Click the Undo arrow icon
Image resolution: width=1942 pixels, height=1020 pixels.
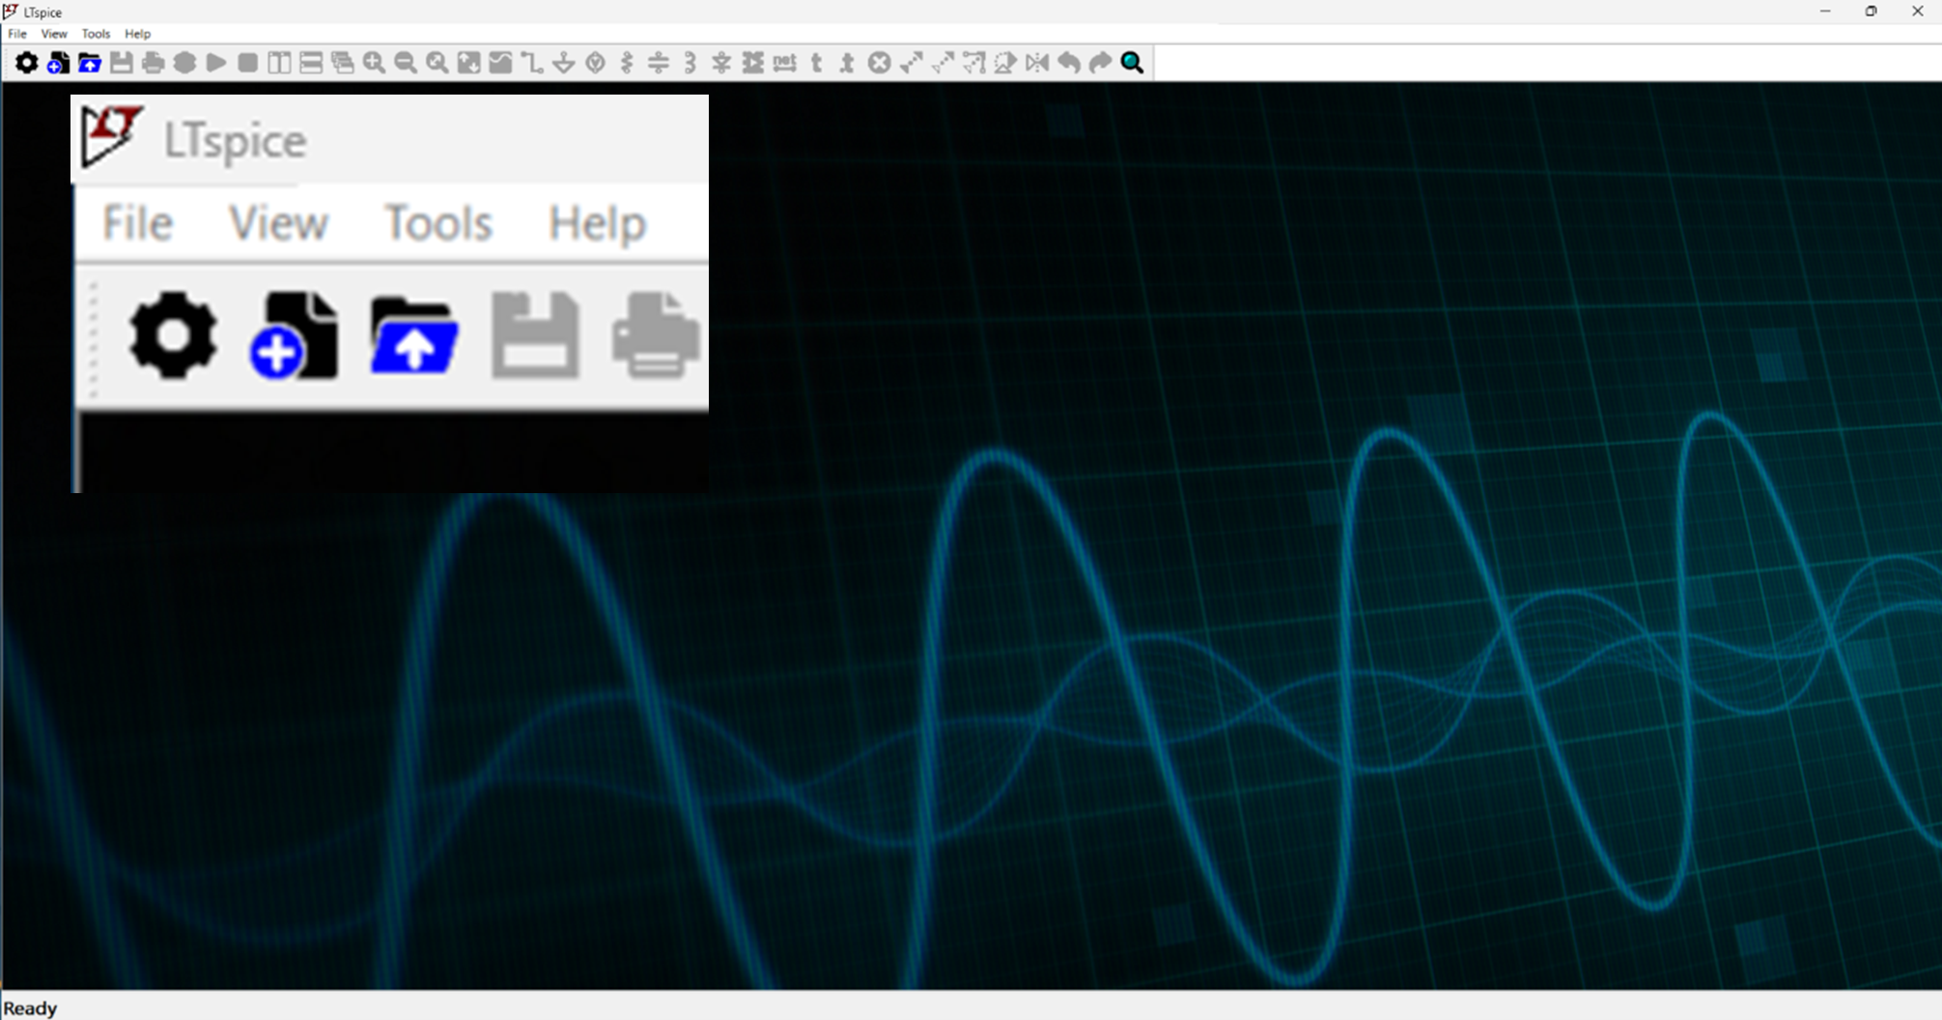pos(1069,63)
